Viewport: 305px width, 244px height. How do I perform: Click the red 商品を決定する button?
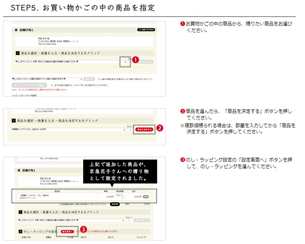[144, 129]
